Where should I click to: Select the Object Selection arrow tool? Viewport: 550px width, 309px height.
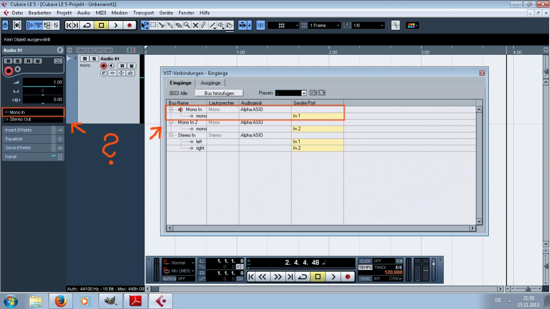(x=145, y=25)
